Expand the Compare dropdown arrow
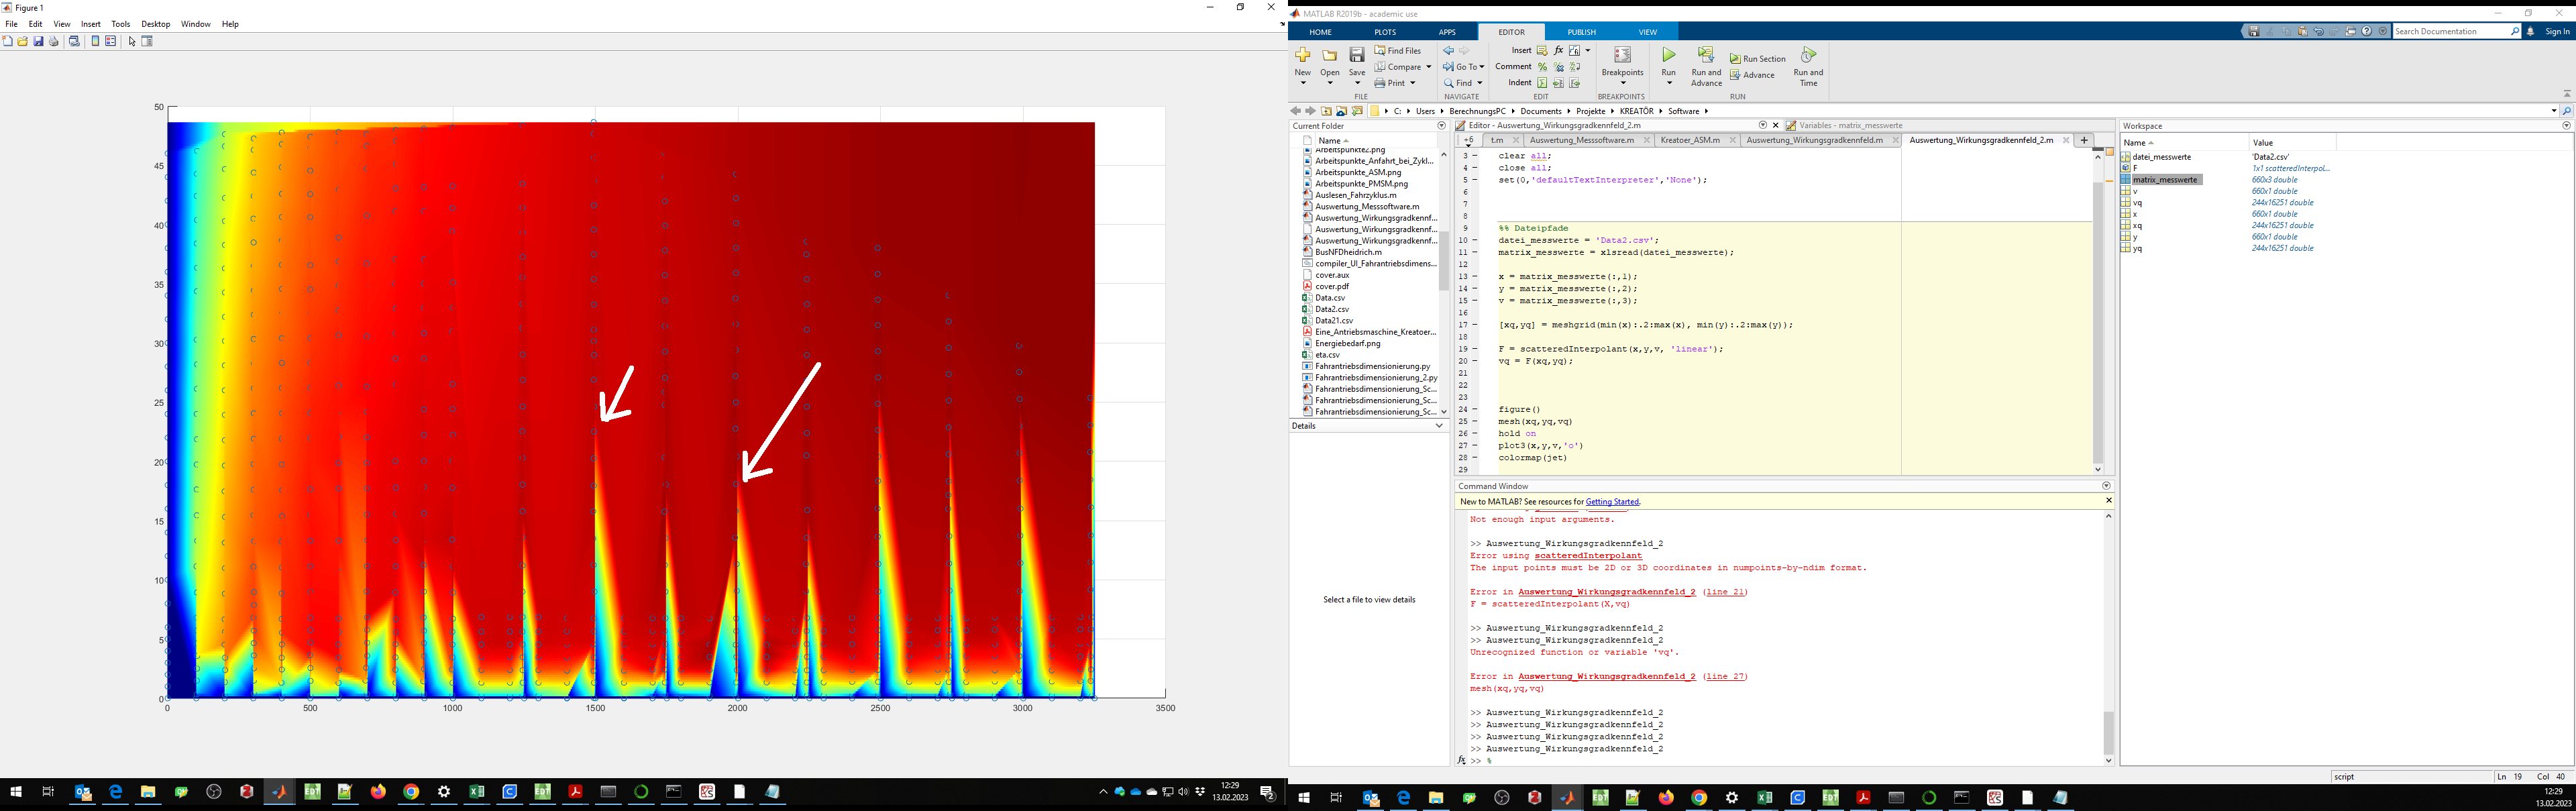Screen dimensions: 2576x811 pyautogui.click(x=1429, y=67)
